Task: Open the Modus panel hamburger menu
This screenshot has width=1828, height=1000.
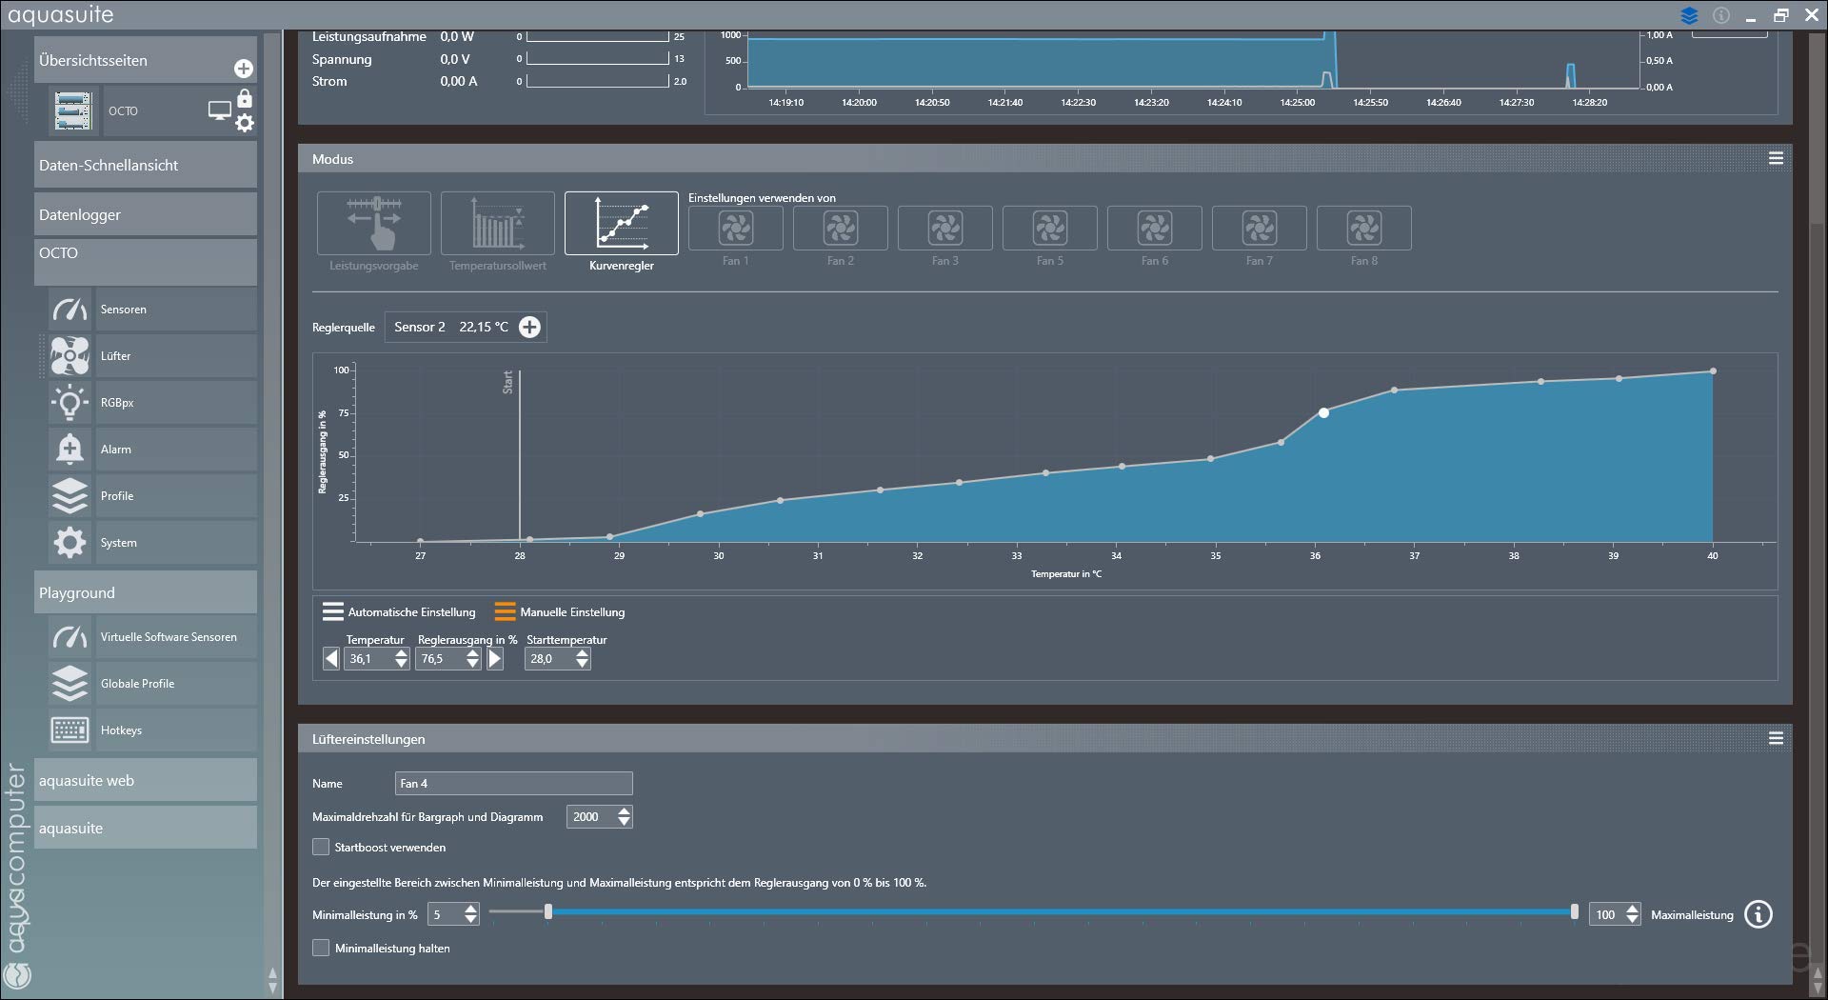Action: click(x=1776, y=159)
